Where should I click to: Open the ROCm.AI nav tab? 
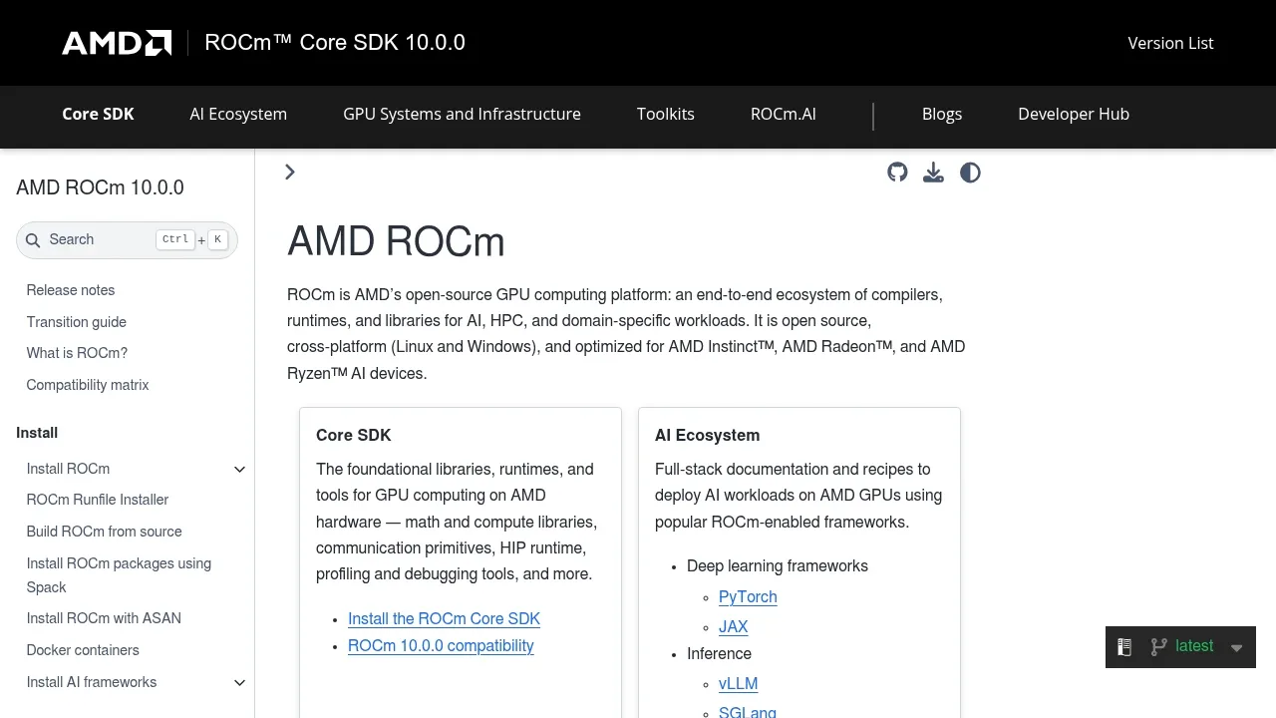[x=784, y=114]
